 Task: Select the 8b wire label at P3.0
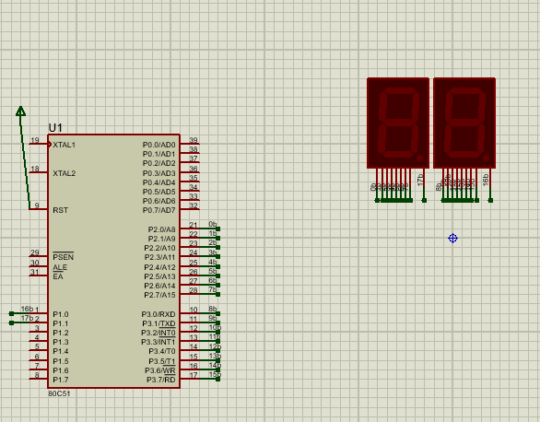pyautogui.click(x=213, y=309)
